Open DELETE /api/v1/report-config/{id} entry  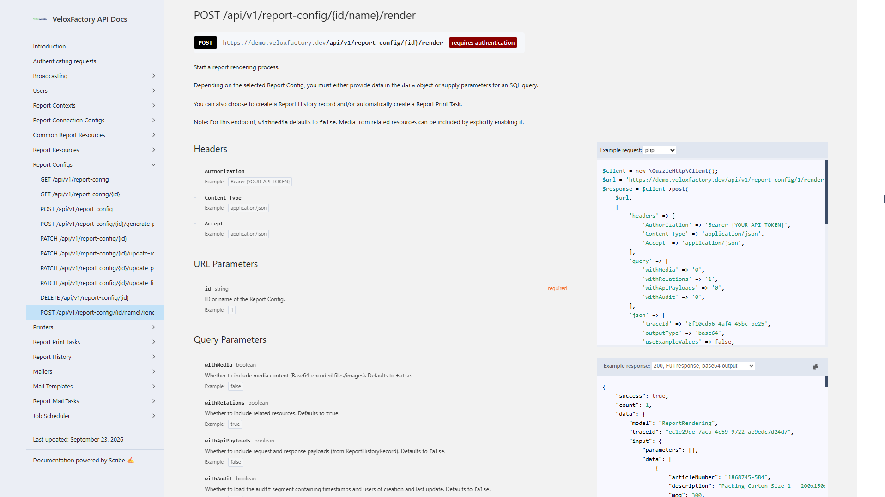pos(85,297)
